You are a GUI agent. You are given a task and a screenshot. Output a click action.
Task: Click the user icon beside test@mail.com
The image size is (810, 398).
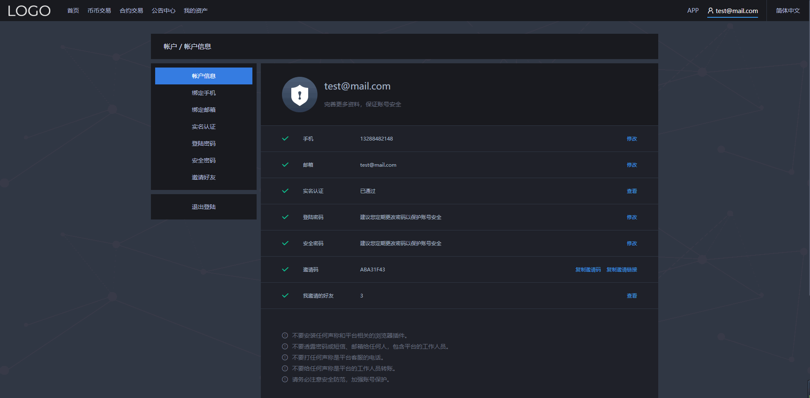pyautogui.click(x=711, y=11)
